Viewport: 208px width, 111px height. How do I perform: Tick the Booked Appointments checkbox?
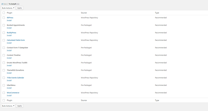click(4, 25)
